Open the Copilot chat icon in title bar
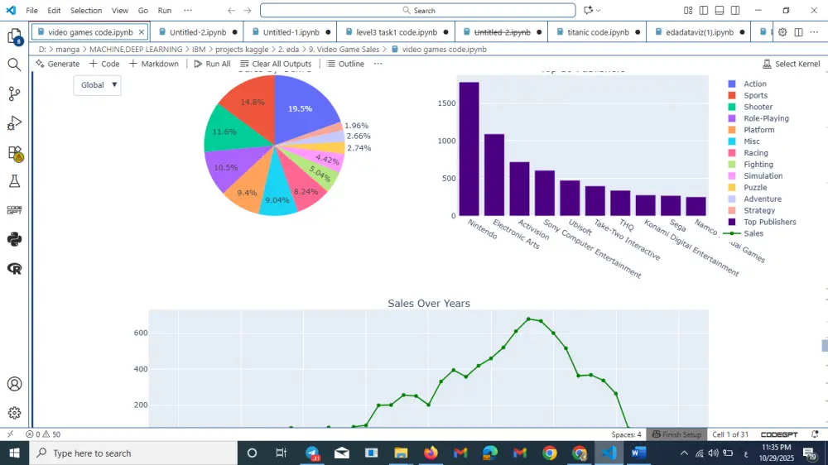828x465 pixels. click(x=588, y=10)
